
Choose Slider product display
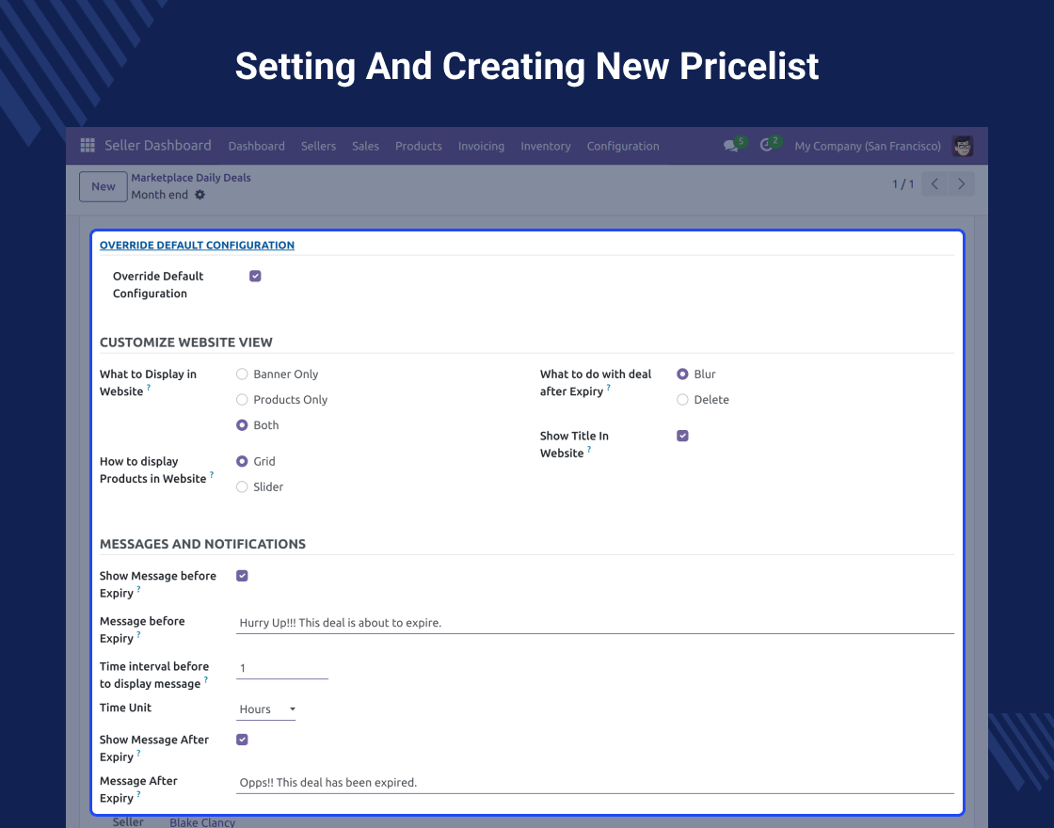tap(242, 487)
